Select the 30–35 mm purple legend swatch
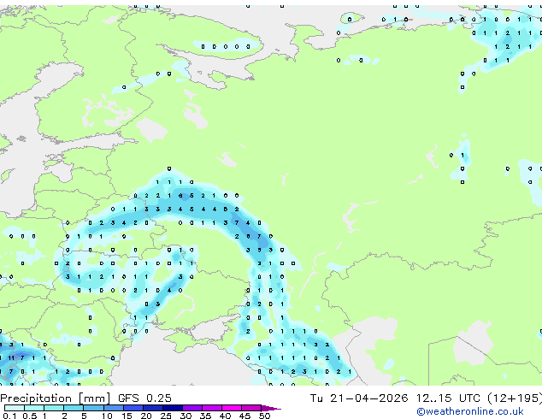This screenshot has height=419, width=542. [192, 408]
